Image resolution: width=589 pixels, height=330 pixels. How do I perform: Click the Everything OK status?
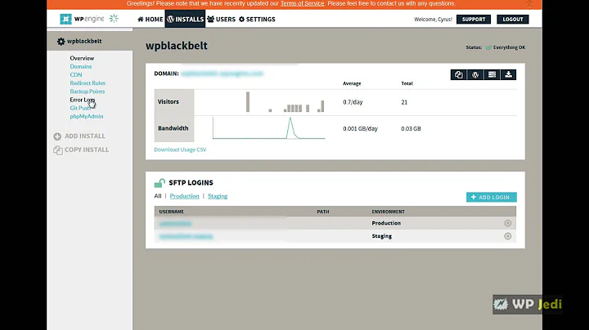(x=506, y=47)
